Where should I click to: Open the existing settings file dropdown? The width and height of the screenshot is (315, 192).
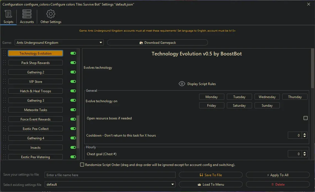[173, 185]
